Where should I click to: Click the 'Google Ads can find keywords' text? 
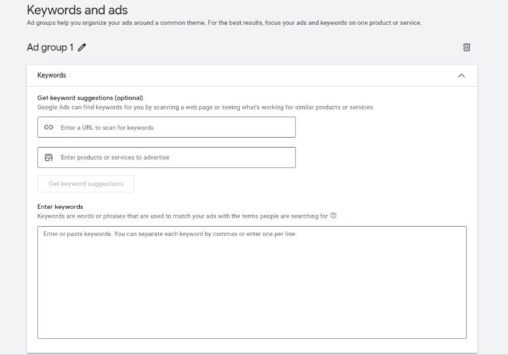pyautogui.click(x=205, y=107)
